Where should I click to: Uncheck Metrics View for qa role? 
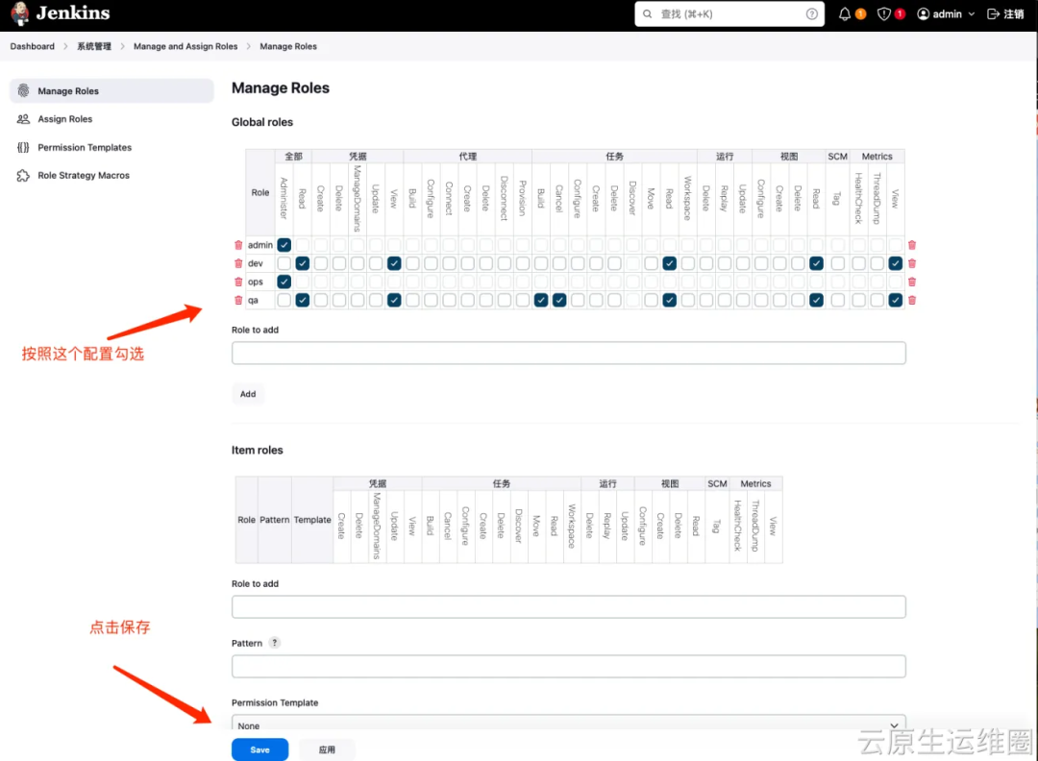coord(895,301)
